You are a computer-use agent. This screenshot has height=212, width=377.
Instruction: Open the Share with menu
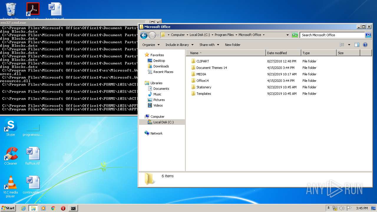[x=209, y=45]
